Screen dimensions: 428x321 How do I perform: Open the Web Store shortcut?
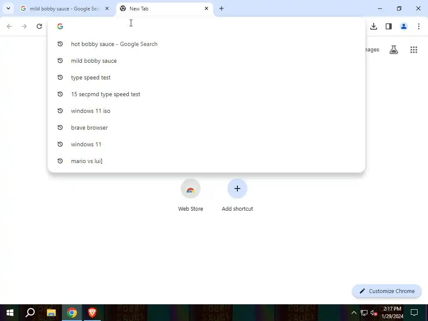191,195
